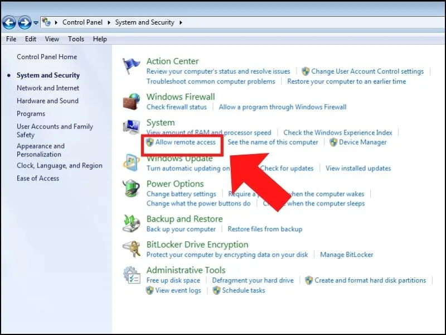Select Network and Internet in sidebar
This screenshot has width=446, height=335.
tap(48, 88)
